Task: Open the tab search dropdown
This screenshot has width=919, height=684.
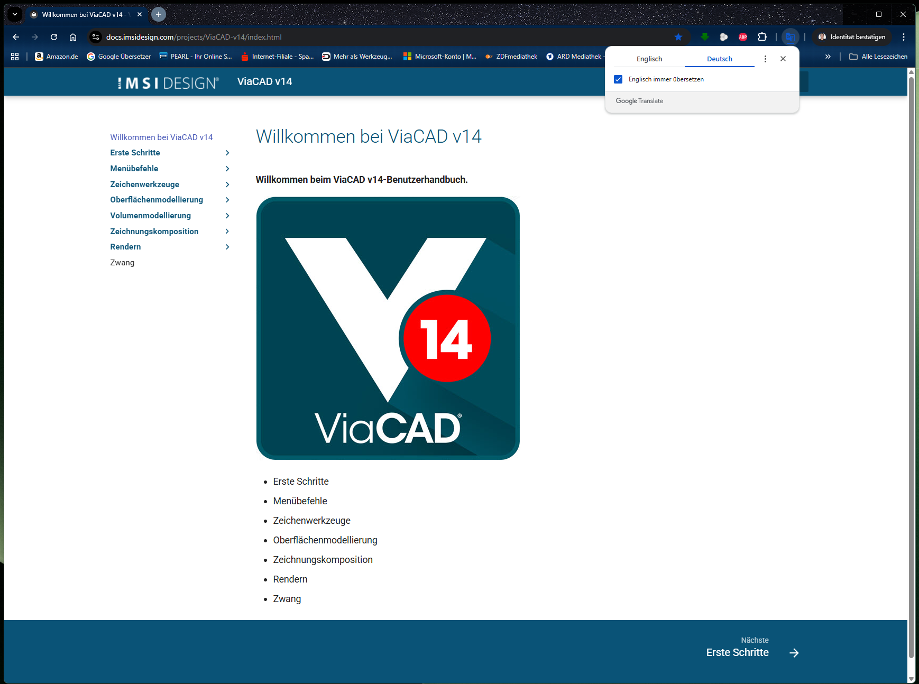Action: point(15,14)
